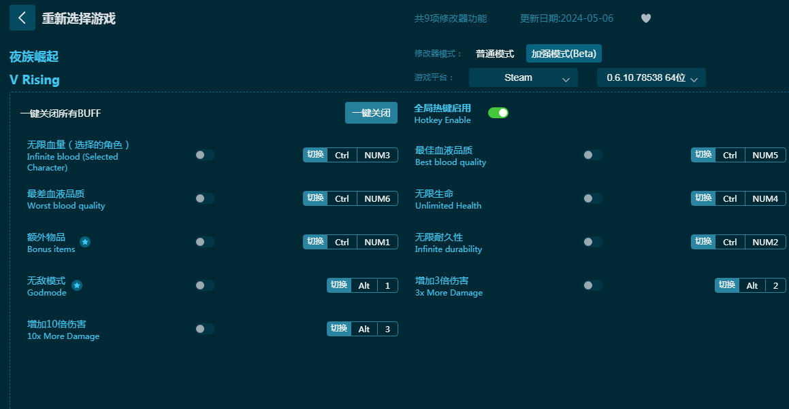Click the NUM1 hotkey key box

(377, 242)
